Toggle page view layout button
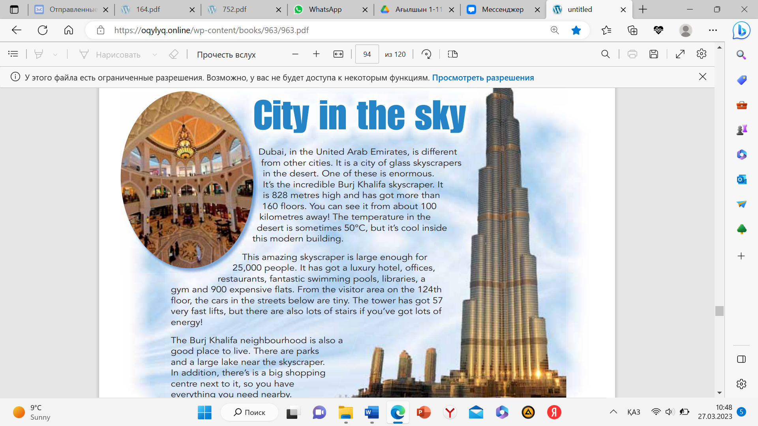The image size is (758, 426). coord(453,54)
